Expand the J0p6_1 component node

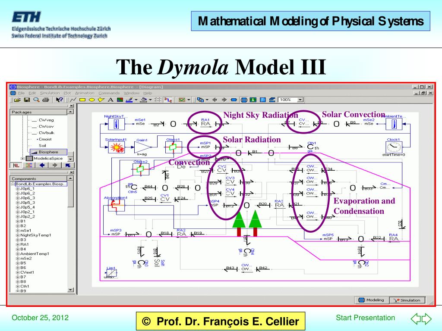pos(17,189)
